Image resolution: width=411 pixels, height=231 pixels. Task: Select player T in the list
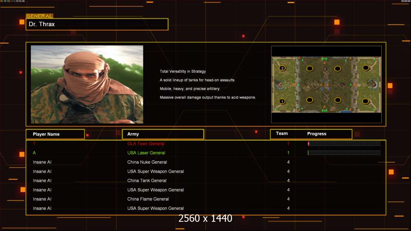(x=34, y=144)
